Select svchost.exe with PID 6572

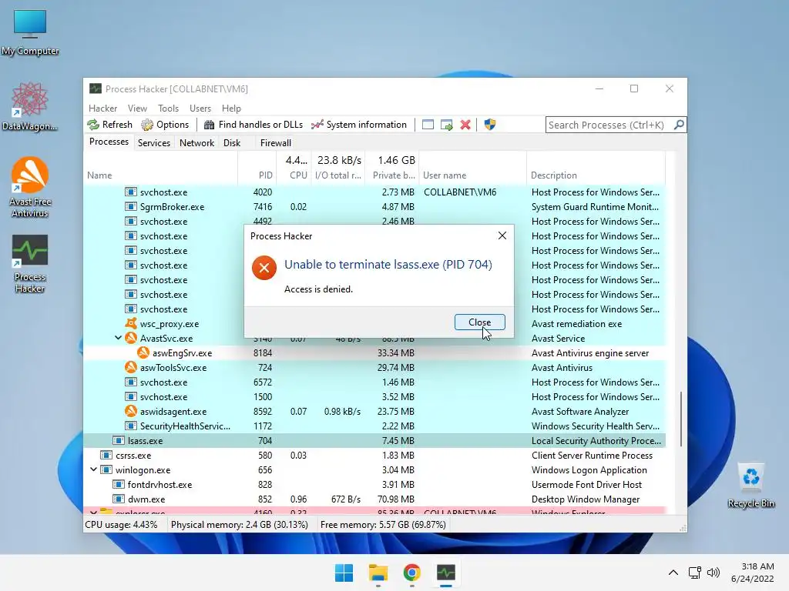374,382
